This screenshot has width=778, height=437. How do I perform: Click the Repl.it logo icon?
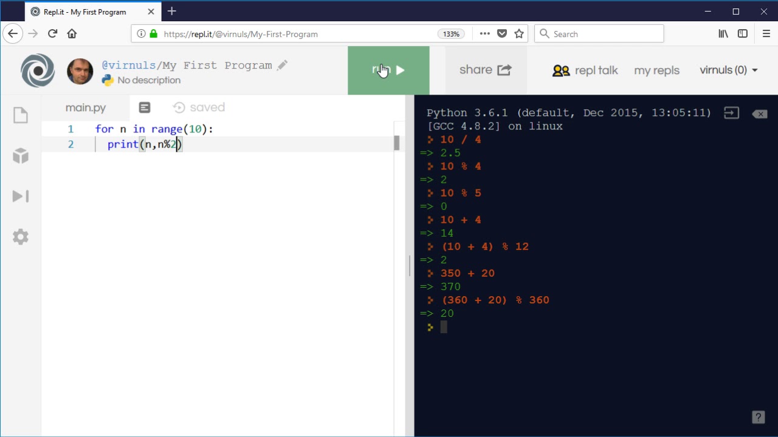point(38,70)
